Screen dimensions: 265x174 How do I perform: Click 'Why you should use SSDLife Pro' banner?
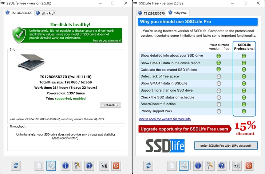(x=198, y=22)
